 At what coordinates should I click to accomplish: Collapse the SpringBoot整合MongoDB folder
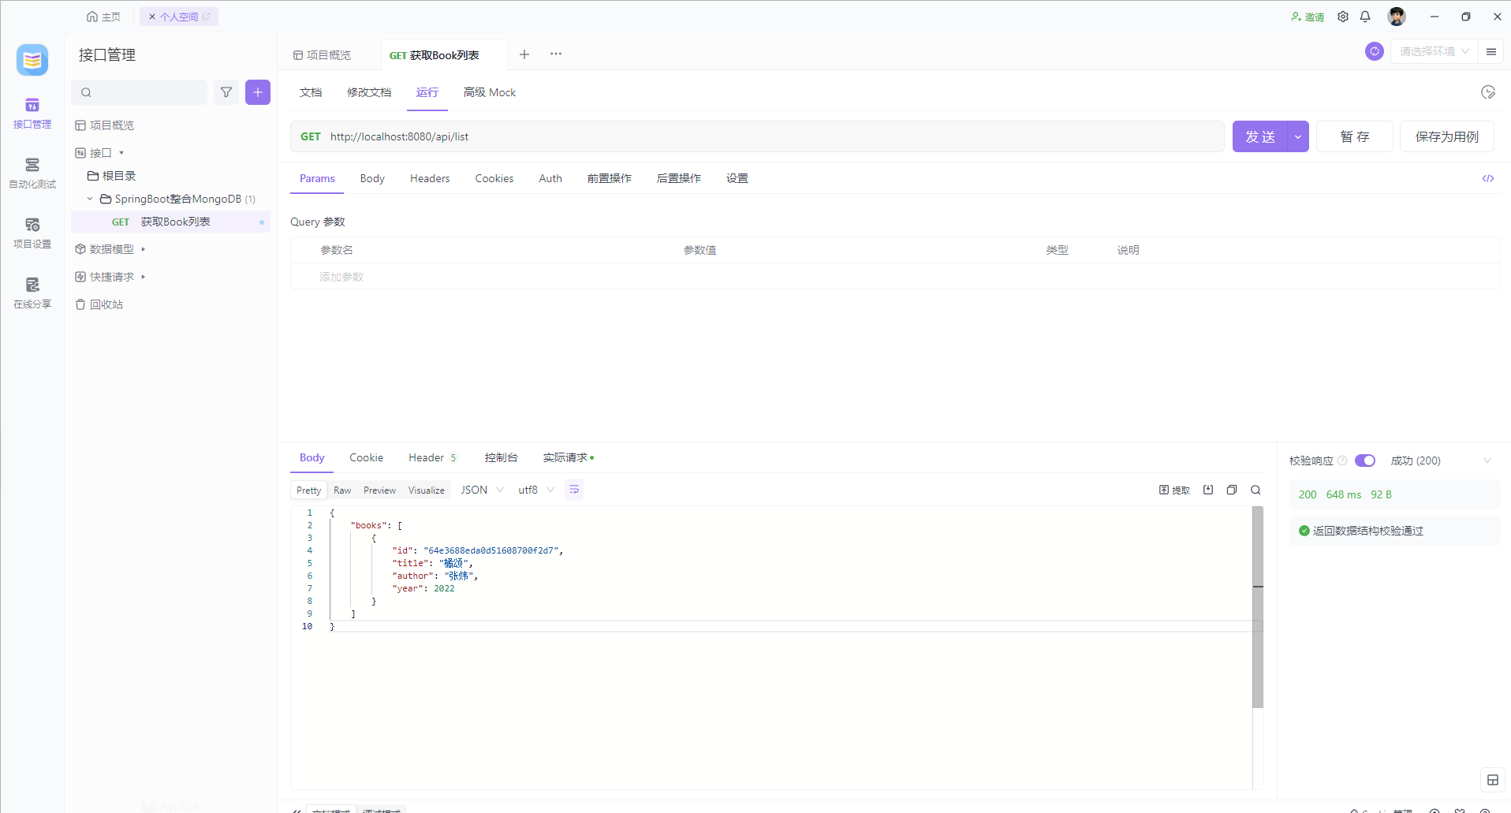[x=90, y=199]
